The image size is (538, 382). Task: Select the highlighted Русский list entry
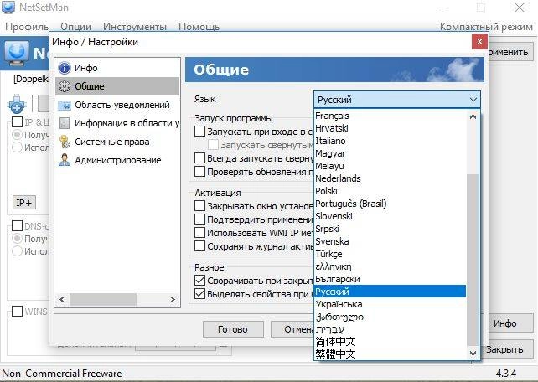point(391,292)
